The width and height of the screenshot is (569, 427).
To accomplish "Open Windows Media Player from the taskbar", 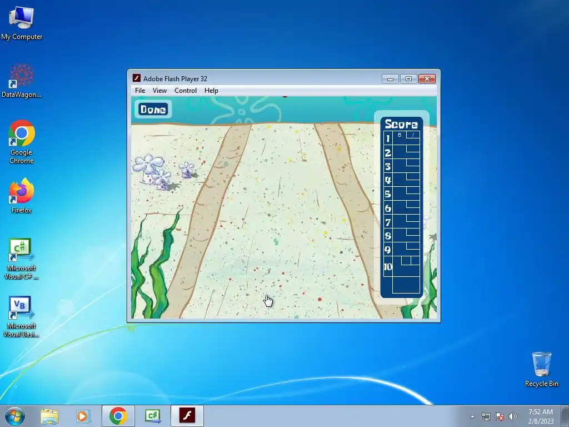I will pos(83,416).
